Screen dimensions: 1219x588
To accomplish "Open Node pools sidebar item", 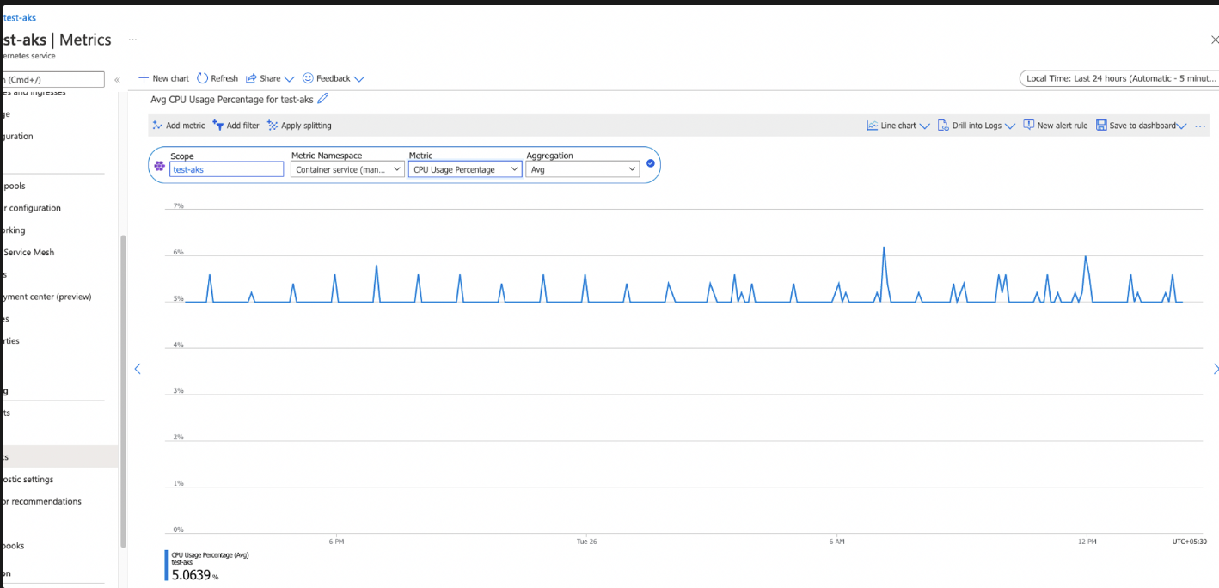I will [x=13, y=185].
